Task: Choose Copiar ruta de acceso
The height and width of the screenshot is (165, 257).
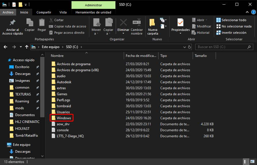Action: [67, 26]
